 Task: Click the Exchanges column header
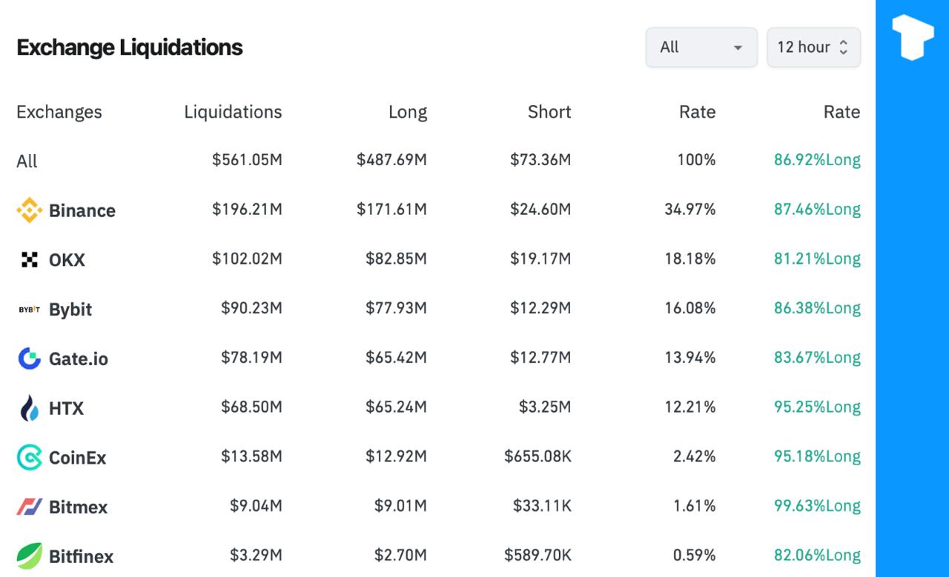(59, 112)
